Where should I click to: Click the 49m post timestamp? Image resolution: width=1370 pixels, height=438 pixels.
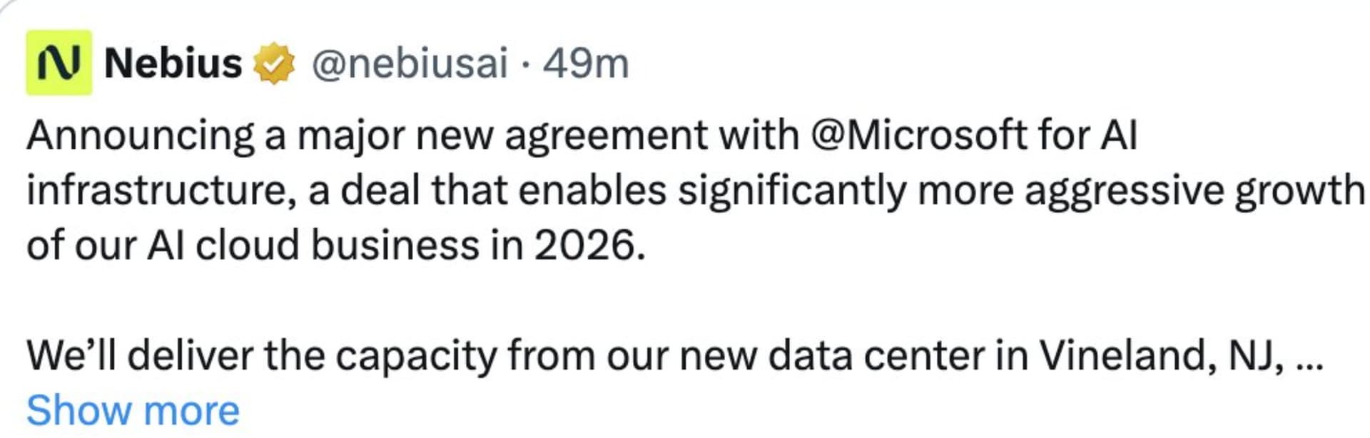586,63
